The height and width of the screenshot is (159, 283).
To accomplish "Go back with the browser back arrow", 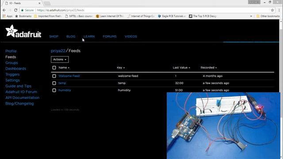I will coord(4,10).
